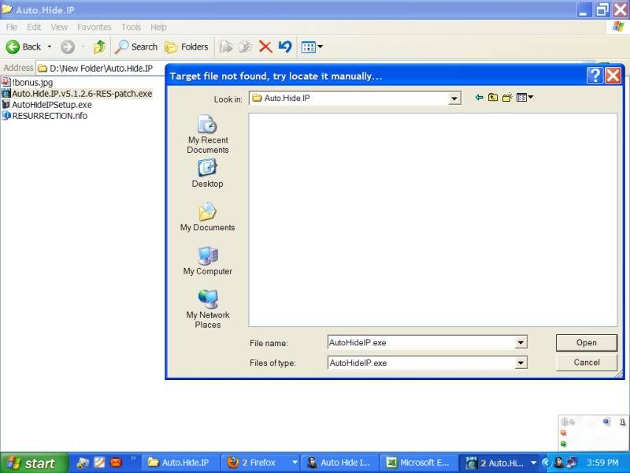This screenshot has width=630, height=473.
Task: Go back to last folder visited in dialog
Action: [x=479, y=97]
